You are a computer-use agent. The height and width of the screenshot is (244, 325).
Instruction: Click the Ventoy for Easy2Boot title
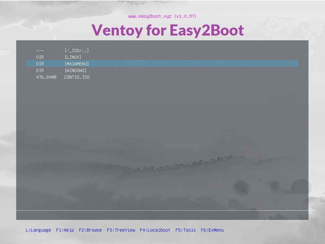coord(168,30)
